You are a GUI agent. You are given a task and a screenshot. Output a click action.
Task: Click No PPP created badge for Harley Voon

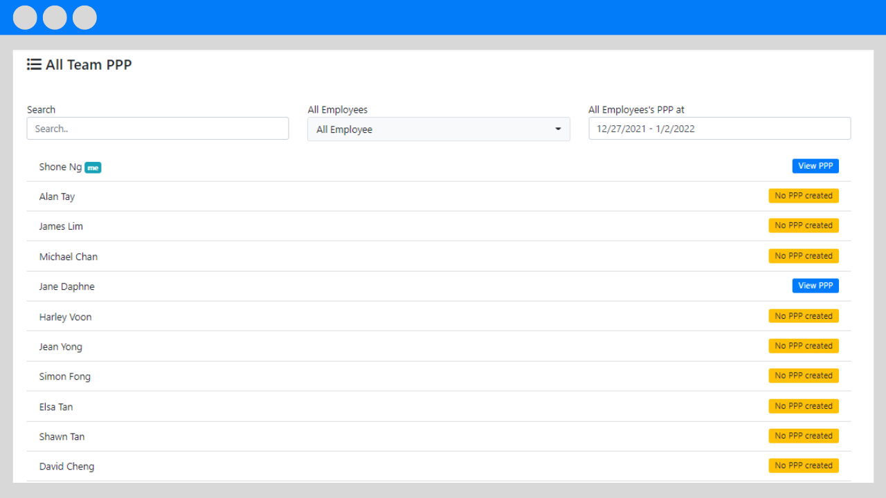(x=804, y=316)
